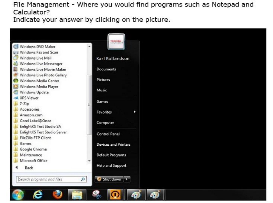Click the Toshiba user account picture
This screenshot has width=273, height=203.
click(x=116, y=42)
